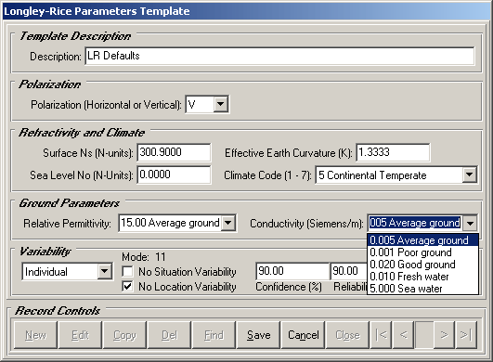The height and width of the screenshot is (362, 493).
Task: Open the Variability mode Individual dropdown
Action: tap(104, 271)
